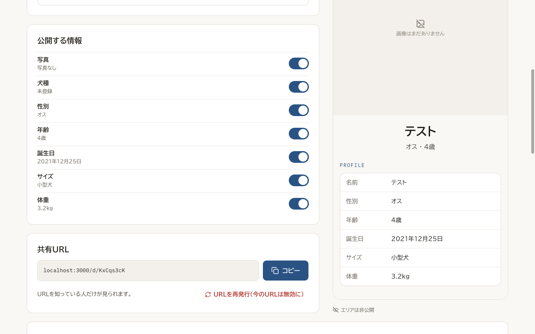
Task: Click the 画像はまだありません text
Action: tap(420, 33)
